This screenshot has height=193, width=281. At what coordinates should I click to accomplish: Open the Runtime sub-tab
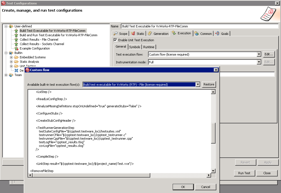[149, 47]
